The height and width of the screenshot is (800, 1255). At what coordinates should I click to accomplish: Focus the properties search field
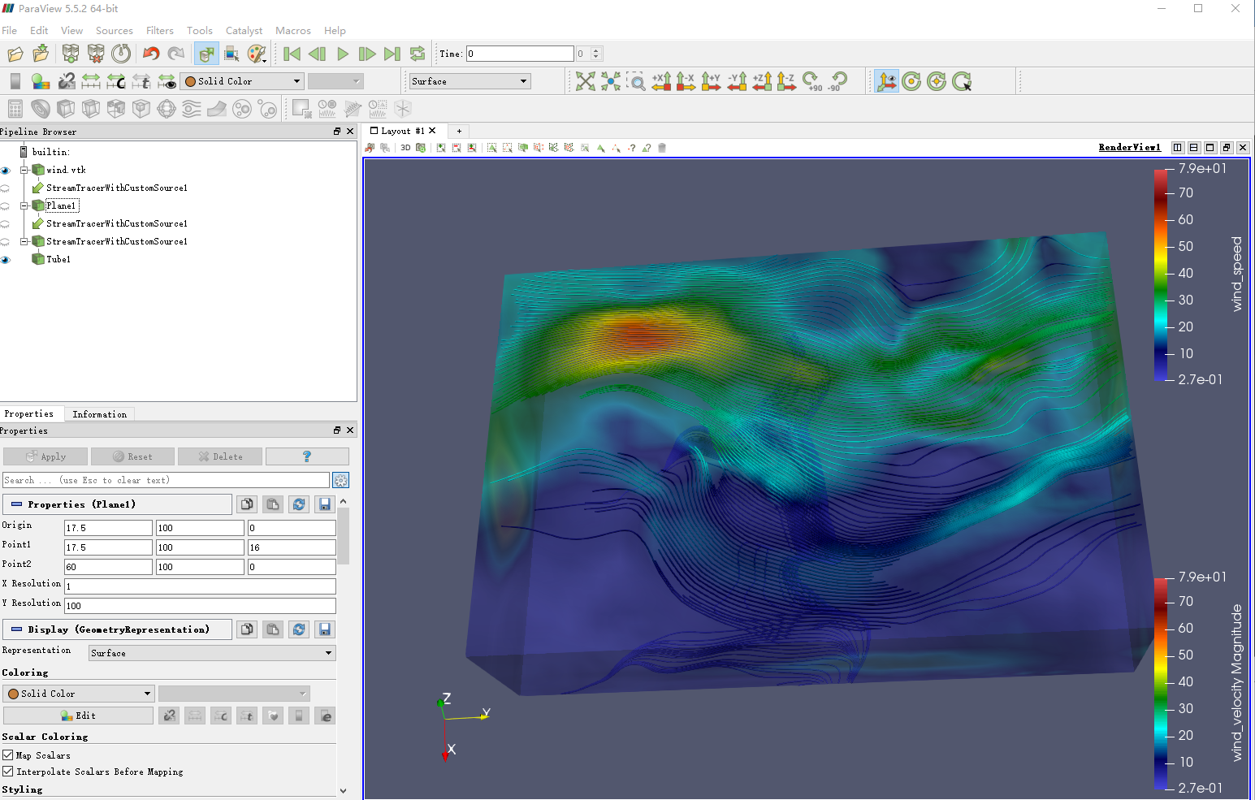point(166,480)
